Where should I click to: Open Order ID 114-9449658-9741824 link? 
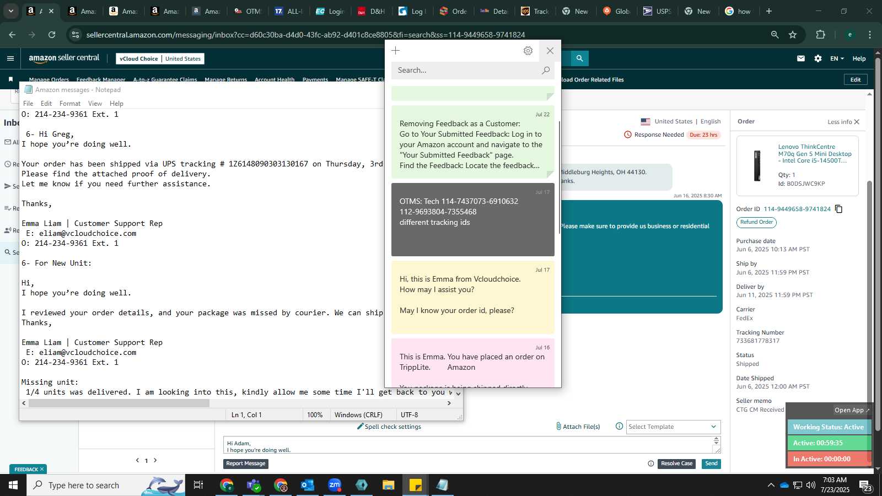click(797, 209)
